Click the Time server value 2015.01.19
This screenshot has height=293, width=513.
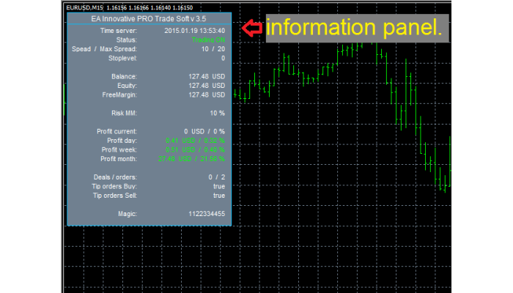194,31
